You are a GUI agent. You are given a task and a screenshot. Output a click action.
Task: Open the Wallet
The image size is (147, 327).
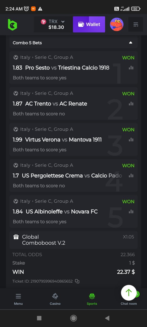tap(89, 24)
